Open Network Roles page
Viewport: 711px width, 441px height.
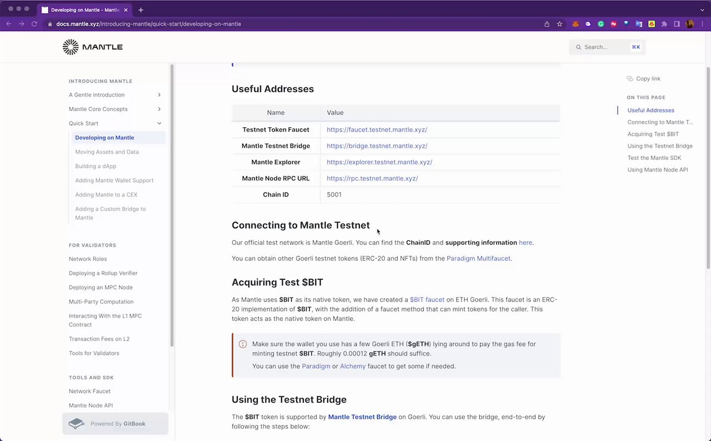click(88, 259)
